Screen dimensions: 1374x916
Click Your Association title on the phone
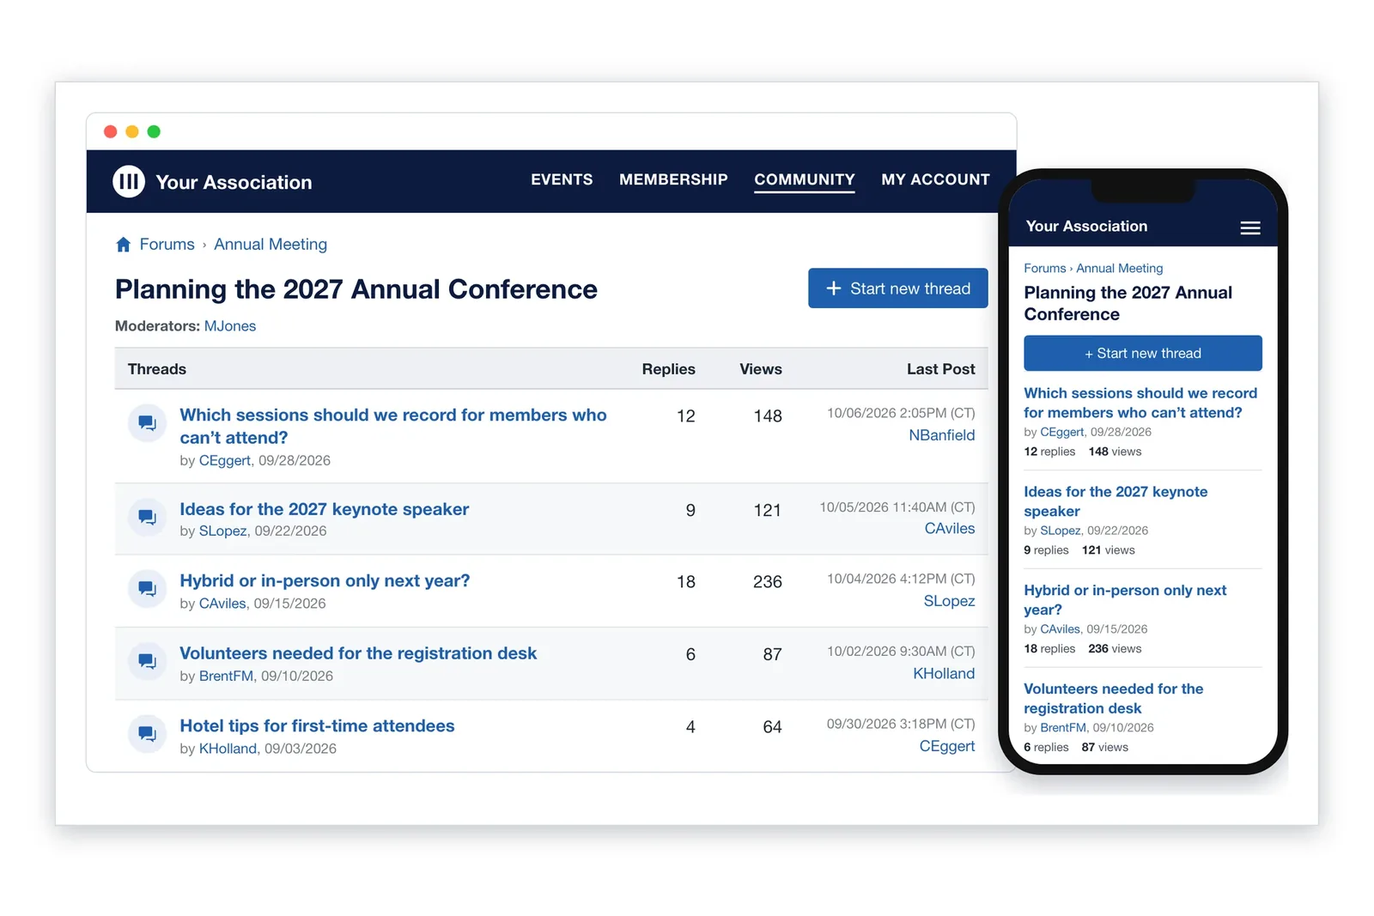click(x=1086, y=227)
